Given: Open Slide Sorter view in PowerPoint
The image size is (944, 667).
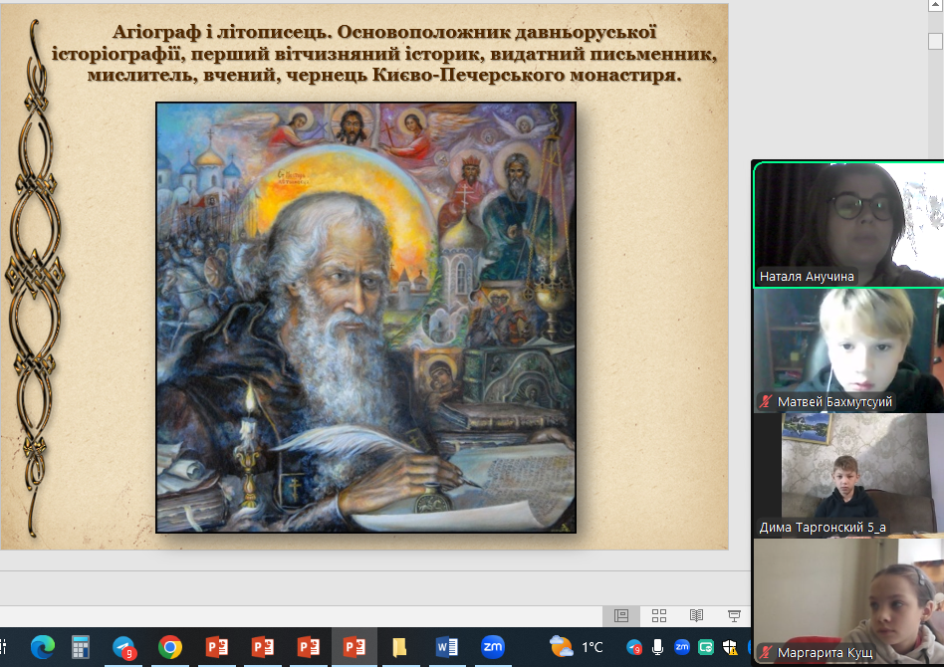Looking at the screenshot, I should coord(658,615).
